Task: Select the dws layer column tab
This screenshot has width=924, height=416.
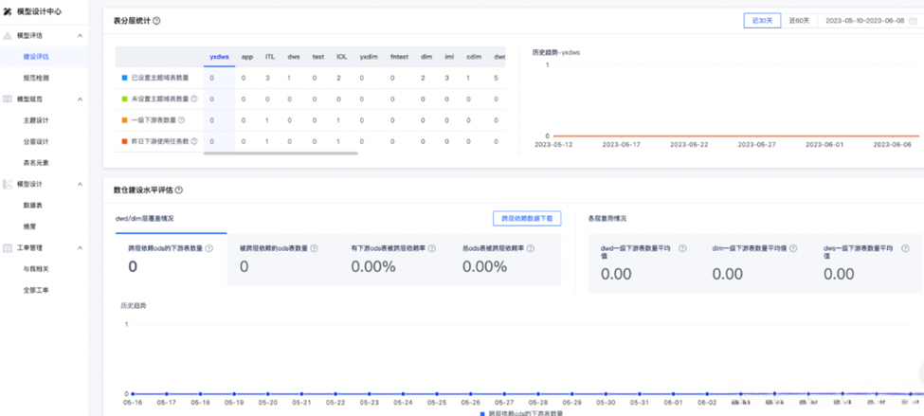Action: click(294, 57)
